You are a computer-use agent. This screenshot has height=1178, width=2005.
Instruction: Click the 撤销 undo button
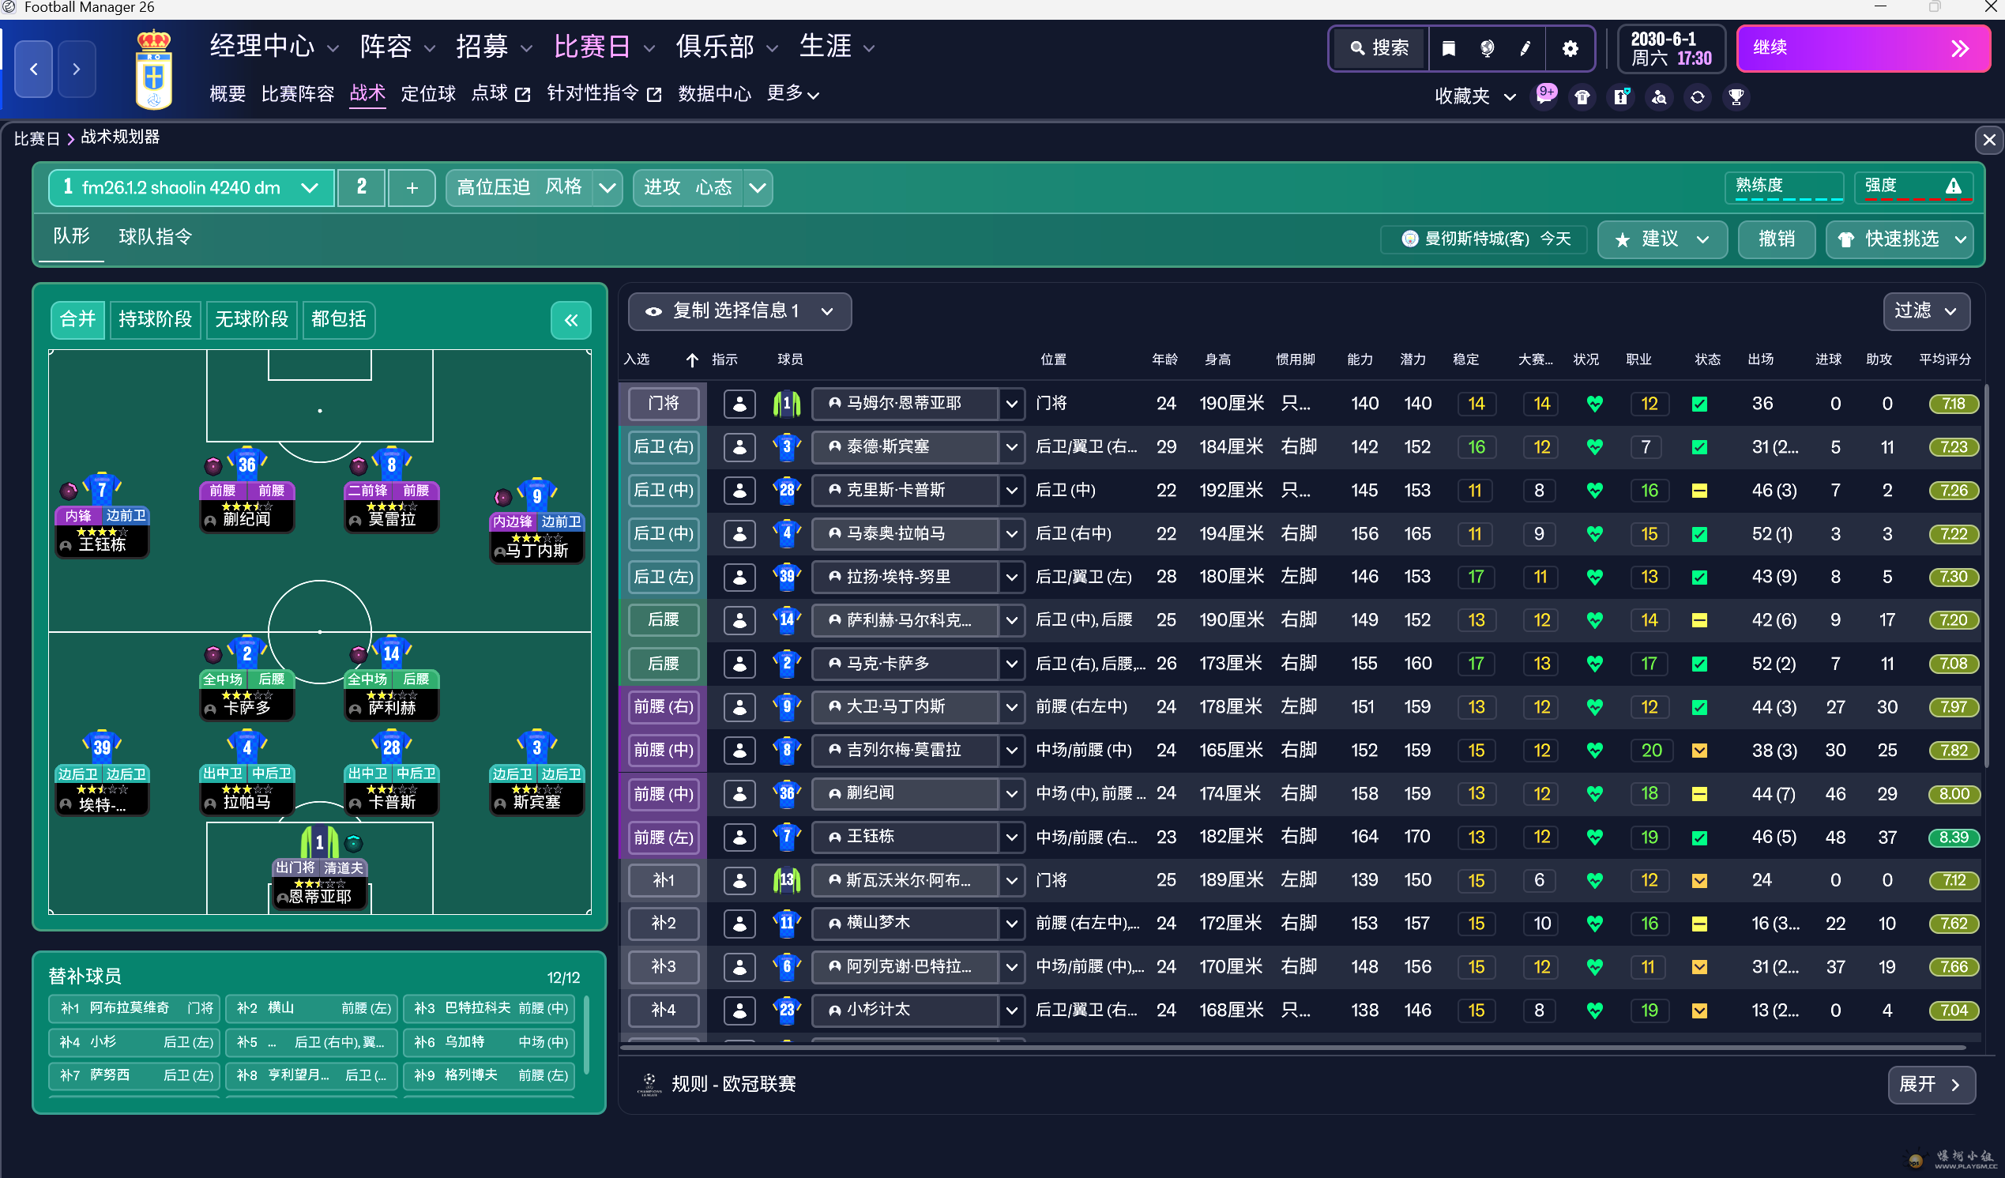[1776, 239]
